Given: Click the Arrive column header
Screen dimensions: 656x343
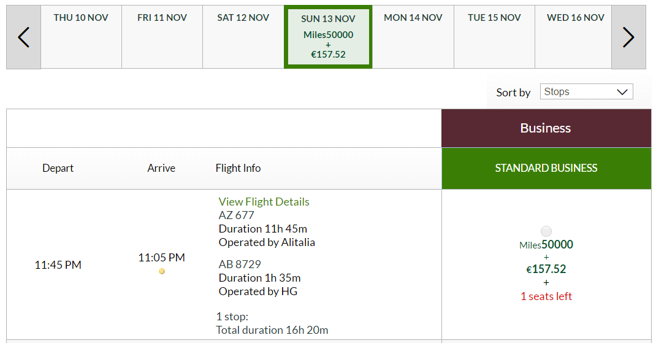Looking at the screenshot, I should pyautogui.click(x=161, y=168).
